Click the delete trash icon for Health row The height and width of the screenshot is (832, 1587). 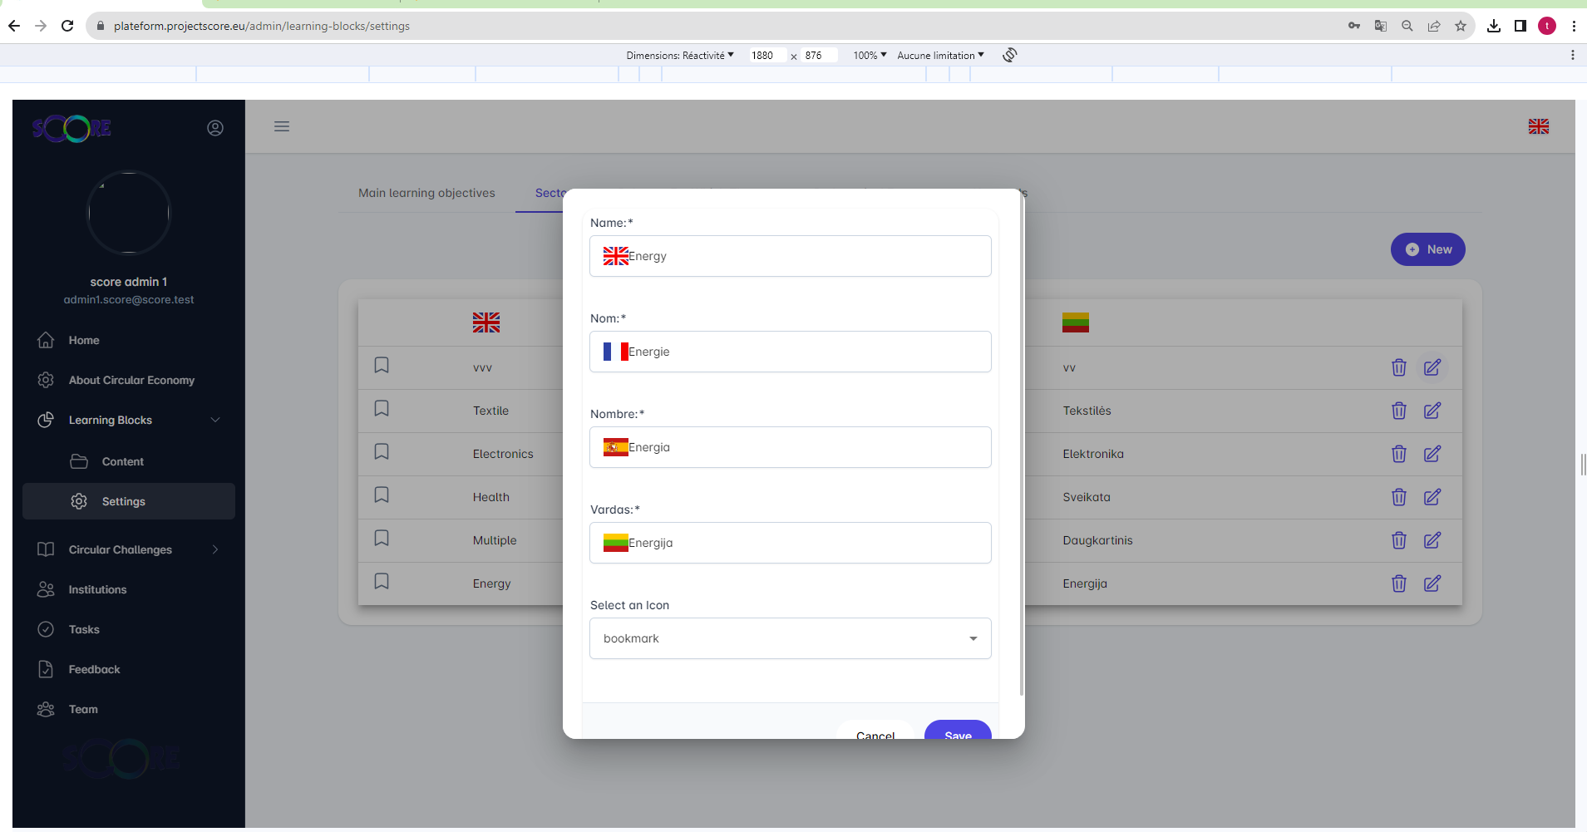1398,497
